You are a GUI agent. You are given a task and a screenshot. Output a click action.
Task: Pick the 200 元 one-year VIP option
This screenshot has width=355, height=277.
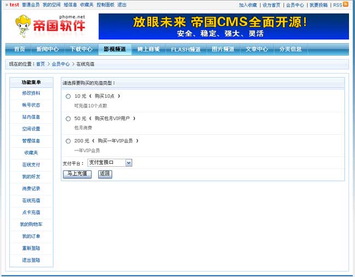point(68,141)
